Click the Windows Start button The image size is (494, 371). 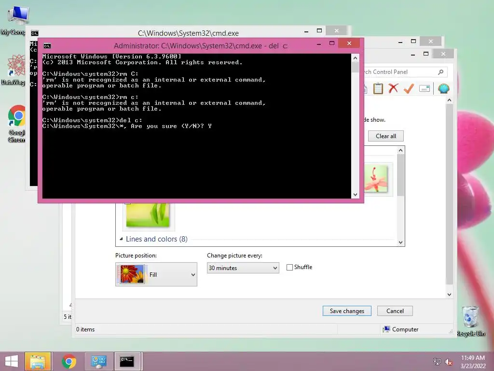12,361
